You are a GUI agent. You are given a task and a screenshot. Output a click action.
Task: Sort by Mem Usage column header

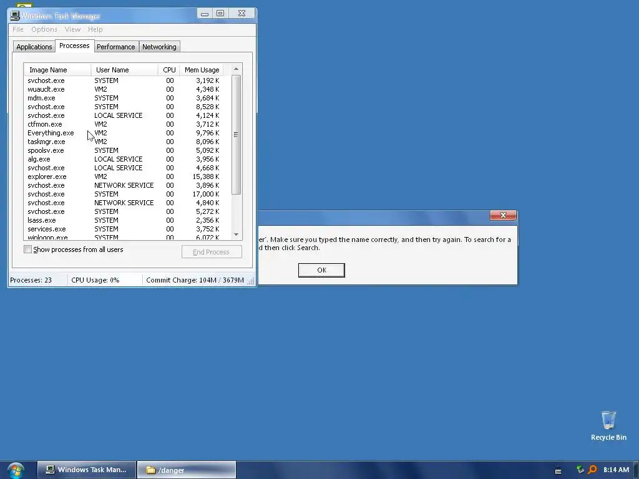click(x=202, y=70)
